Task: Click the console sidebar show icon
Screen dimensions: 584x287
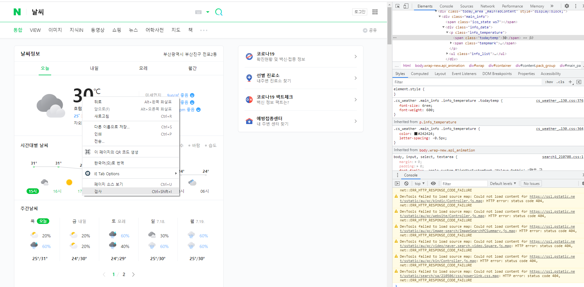Action: click(397, 184)
